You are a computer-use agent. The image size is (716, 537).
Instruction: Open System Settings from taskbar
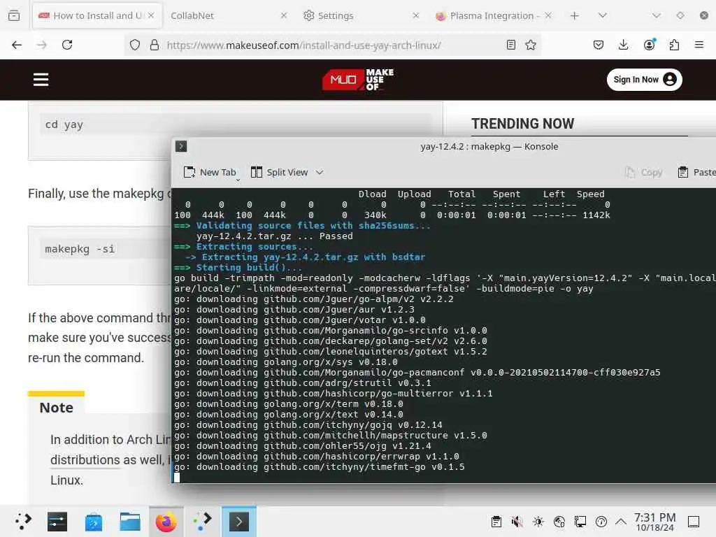point(57,522)
